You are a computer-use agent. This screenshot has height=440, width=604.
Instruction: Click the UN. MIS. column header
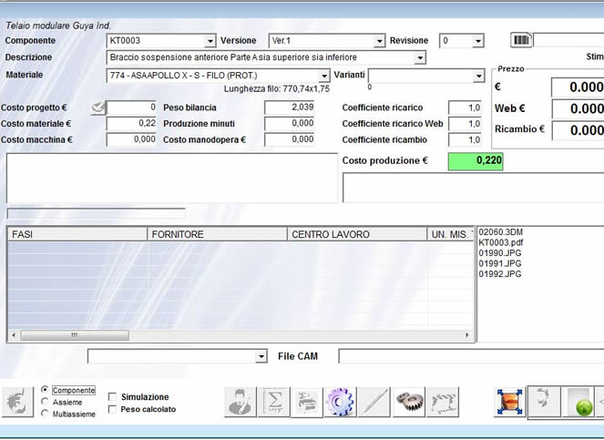(451, 234)
